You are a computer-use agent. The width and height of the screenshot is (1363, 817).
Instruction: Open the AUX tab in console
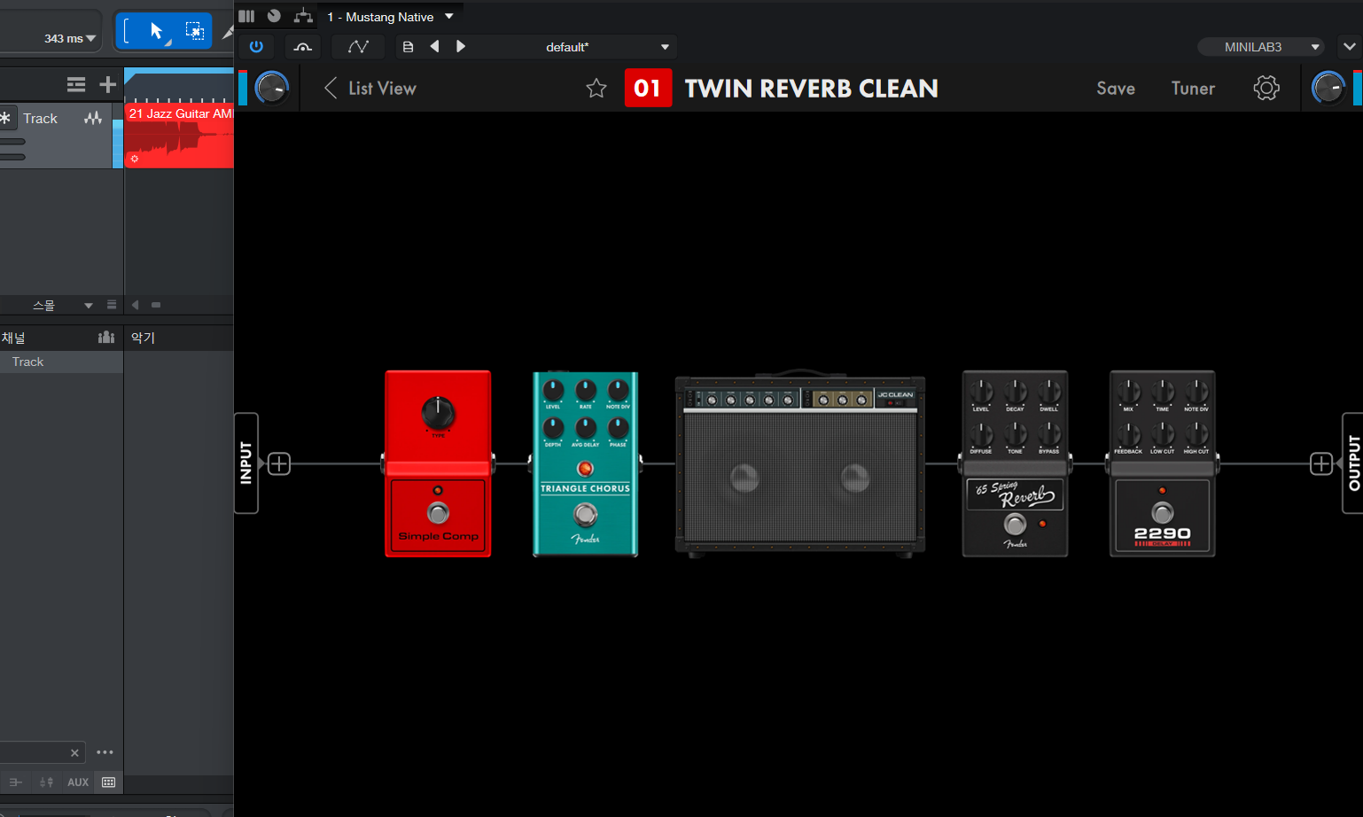point(78,782)
